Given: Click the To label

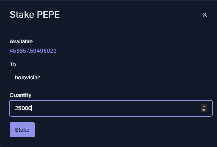Looking at the screenshot, I should tap(13, 64).
